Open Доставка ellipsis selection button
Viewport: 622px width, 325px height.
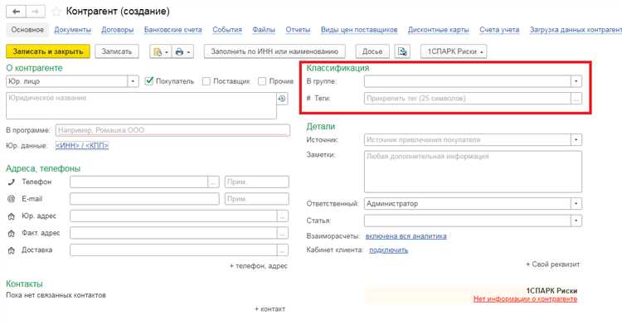(x=283, y=250)
